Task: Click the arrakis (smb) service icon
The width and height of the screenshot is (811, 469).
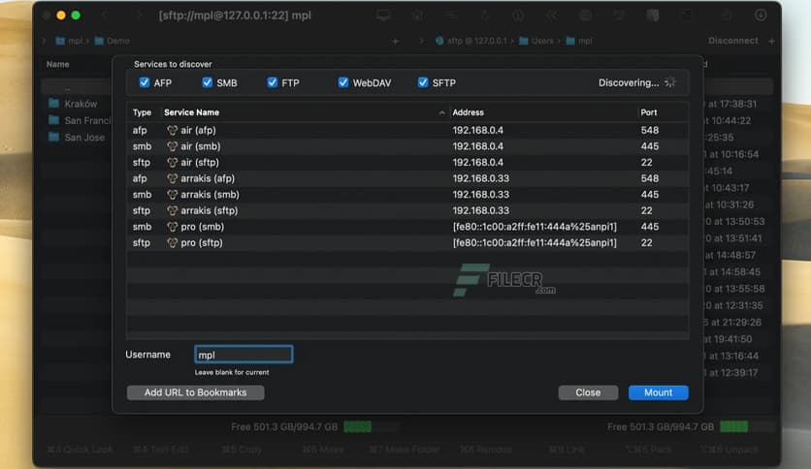Action: tap(173, 195)
